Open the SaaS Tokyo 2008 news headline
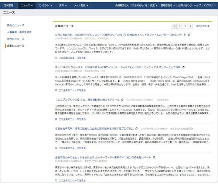Viewport: 218px width, 184px height. click(x=118, y=67)
